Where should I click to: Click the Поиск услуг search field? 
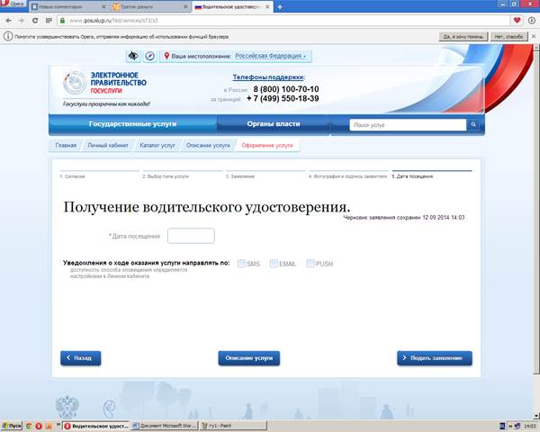(x=408, y=125)
